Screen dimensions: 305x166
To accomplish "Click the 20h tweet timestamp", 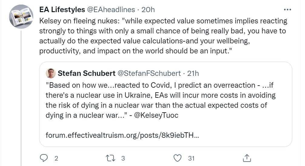I will pyautogui.click(x=148, y=10).
